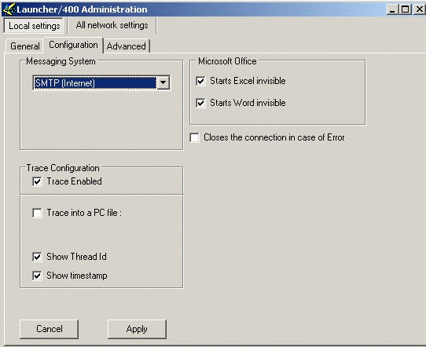Uncheck Starts Word invisible

click(x=200, y=103)
